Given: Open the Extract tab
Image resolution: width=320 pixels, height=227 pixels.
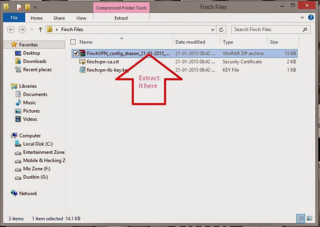Looking at the screenshot, I should [x=121, y=18].
